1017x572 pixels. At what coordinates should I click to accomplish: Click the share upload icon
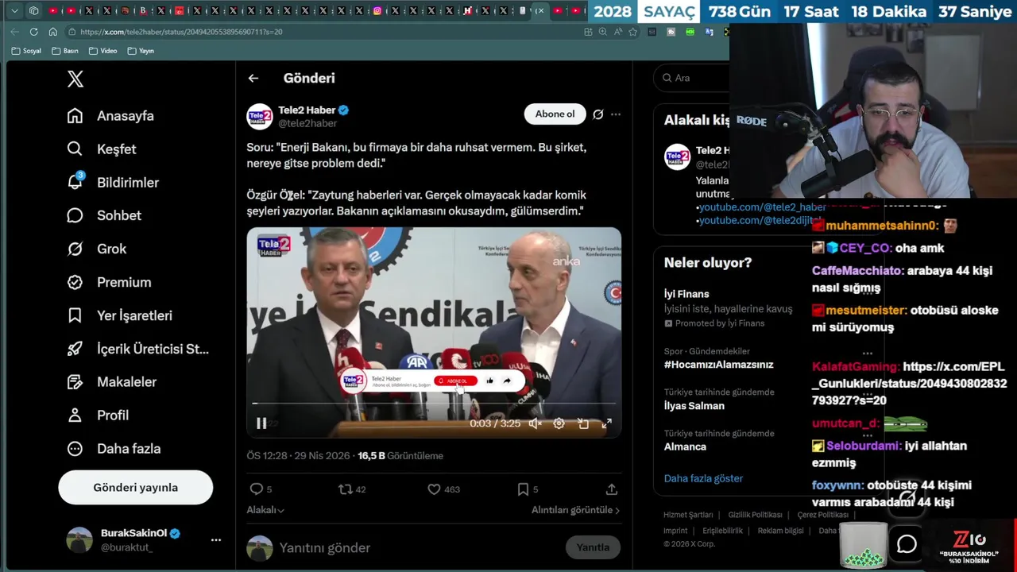pos(611,489)
